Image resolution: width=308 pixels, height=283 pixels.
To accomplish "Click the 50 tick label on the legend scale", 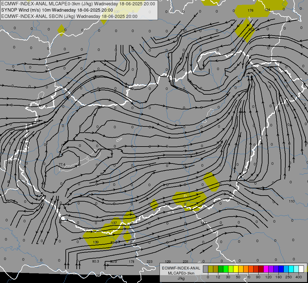I will pos(238,277).
